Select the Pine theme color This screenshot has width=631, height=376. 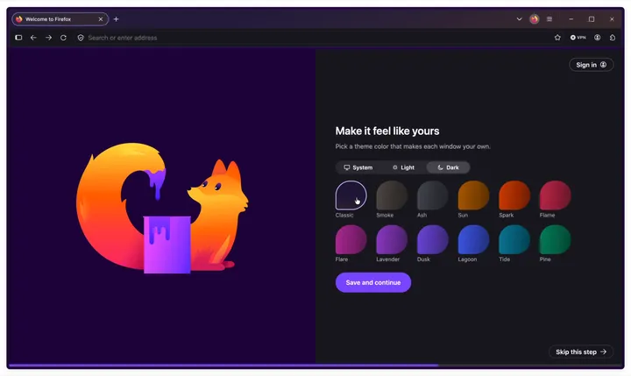tap(556, 239)
